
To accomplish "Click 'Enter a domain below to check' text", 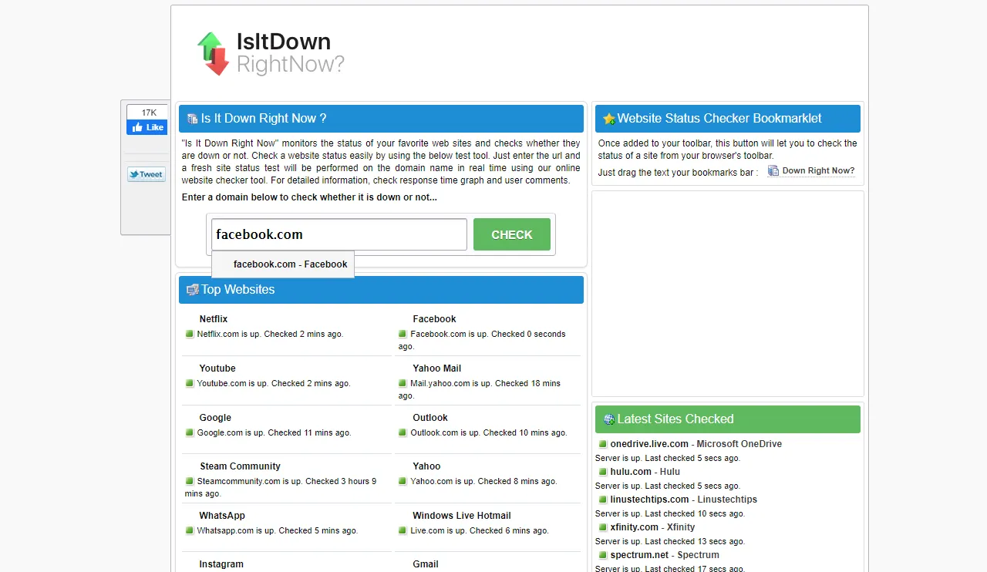I will point(309,197).
